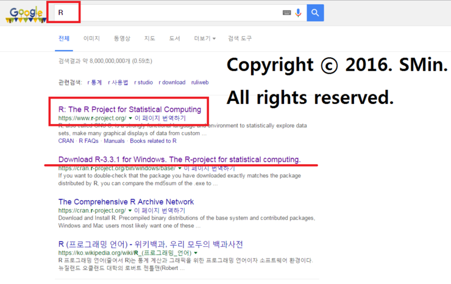Image resolution: width=451 pixels, height=284 pixels.
Task: Click related search ruliweb
Action: point(200,83)
